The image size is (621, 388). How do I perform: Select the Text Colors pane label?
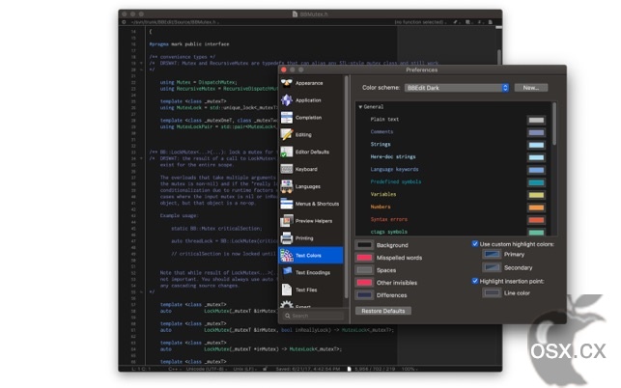[308, 256]
